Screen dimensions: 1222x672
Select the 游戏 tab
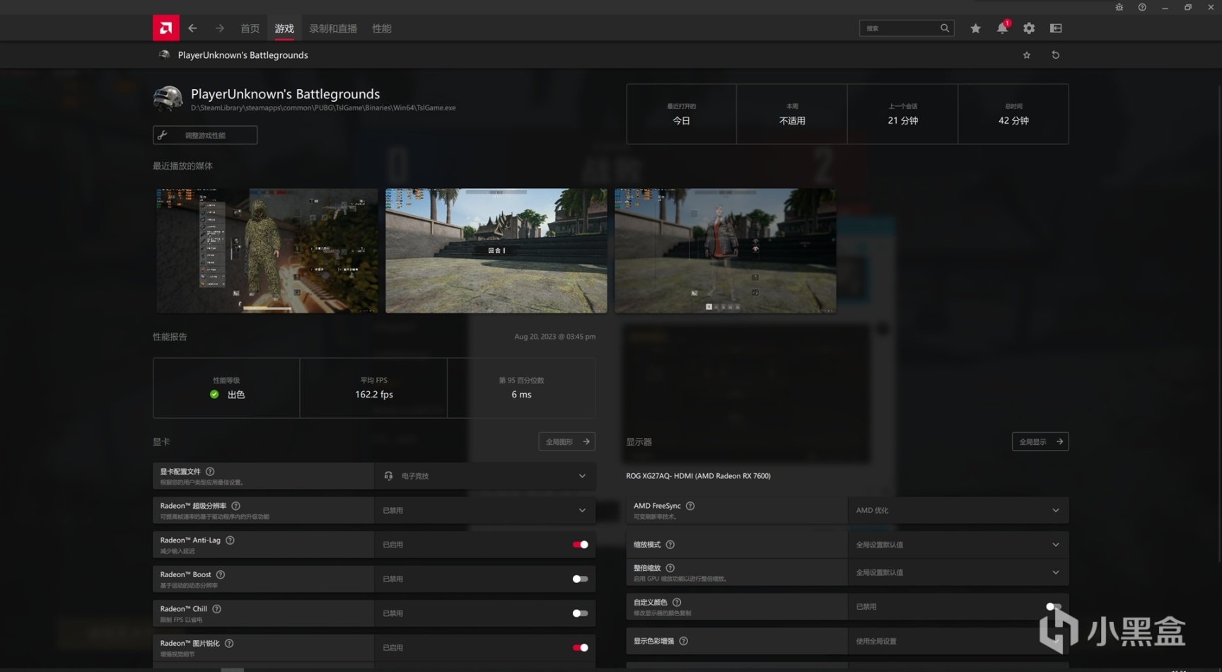click(284, 28)
